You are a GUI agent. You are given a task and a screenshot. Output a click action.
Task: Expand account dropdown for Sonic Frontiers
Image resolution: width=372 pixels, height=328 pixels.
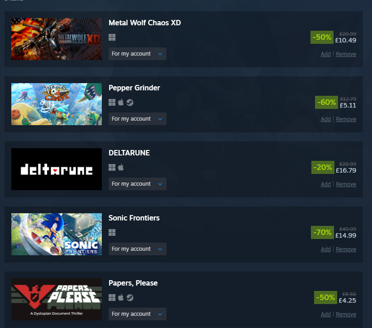point(138,249)
